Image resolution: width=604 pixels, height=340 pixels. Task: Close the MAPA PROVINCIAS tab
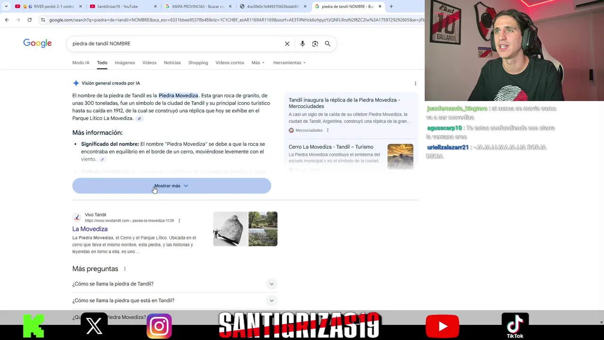click(x=230, y=7)
